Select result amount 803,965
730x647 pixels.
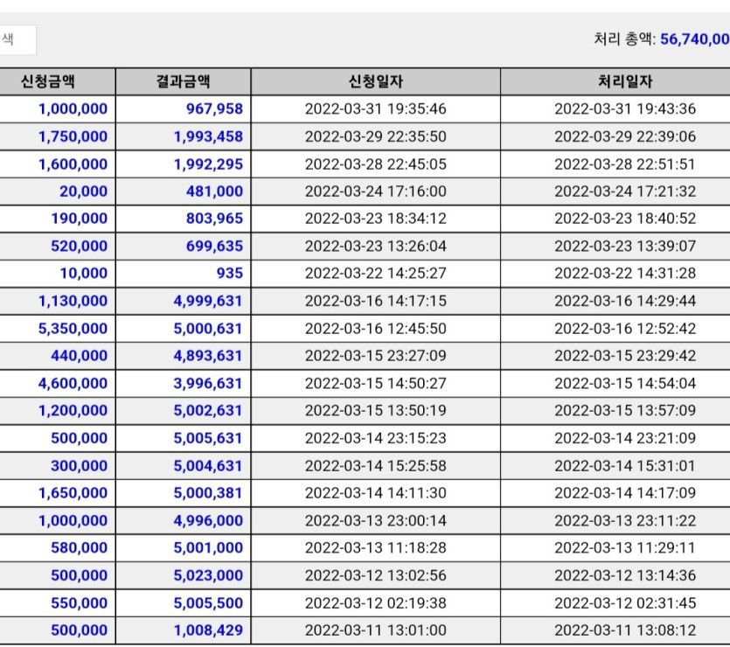(214, 219)
